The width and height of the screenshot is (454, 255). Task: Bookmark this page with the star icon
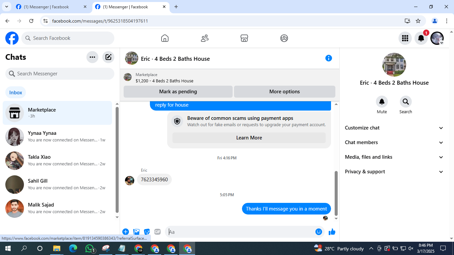click(x=418, y=21)
